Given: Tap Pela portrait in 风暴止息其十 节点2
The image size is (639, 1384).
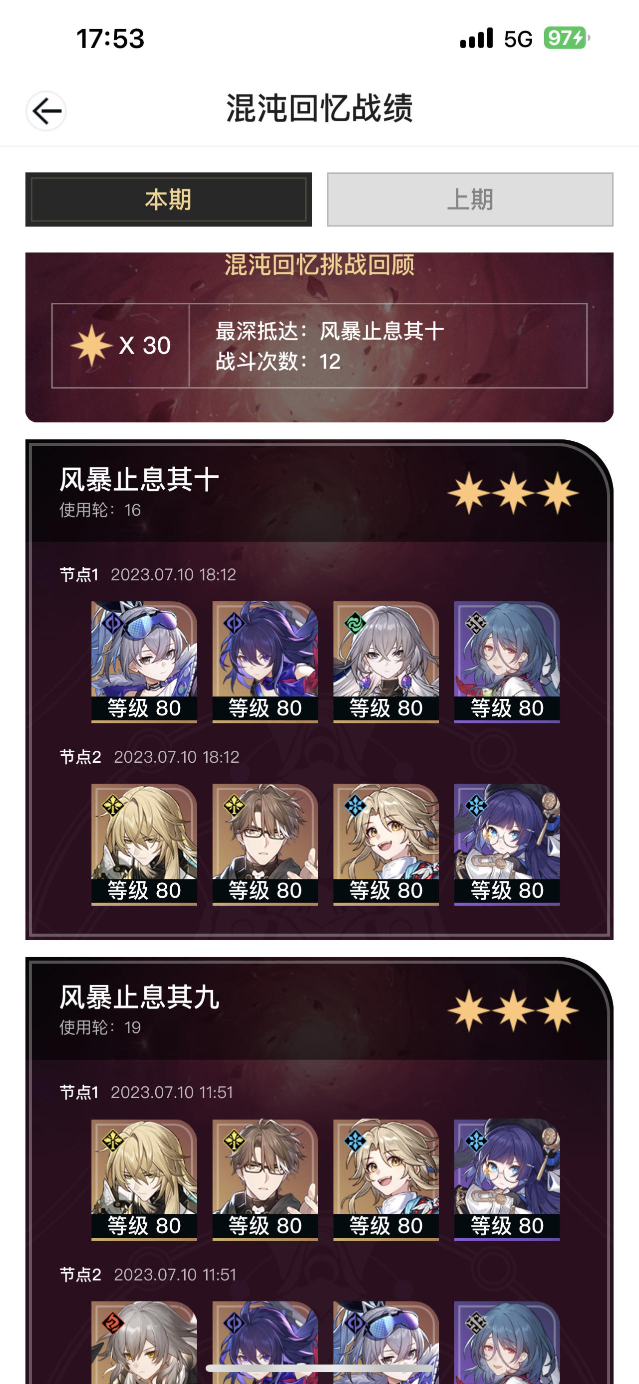Looking at the screenshot, I should click(x=507, y=844).
